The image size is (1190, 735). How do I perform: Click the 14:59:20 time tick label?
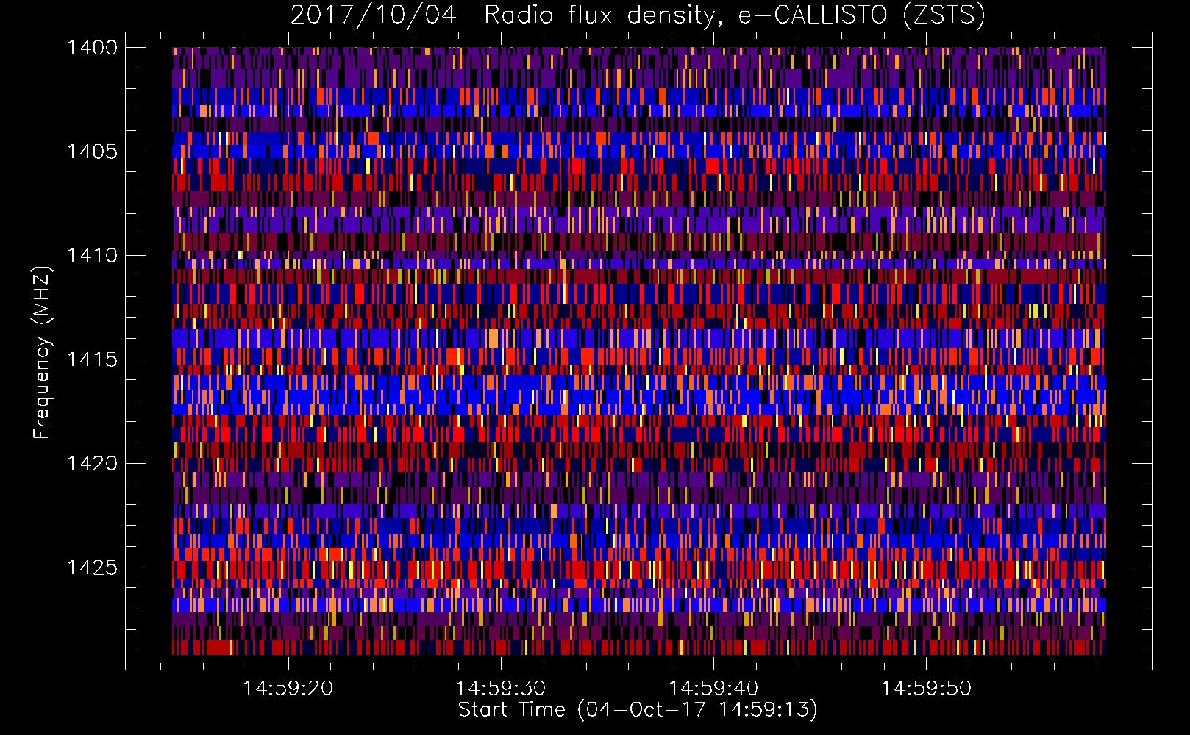[x=288, y=689]
